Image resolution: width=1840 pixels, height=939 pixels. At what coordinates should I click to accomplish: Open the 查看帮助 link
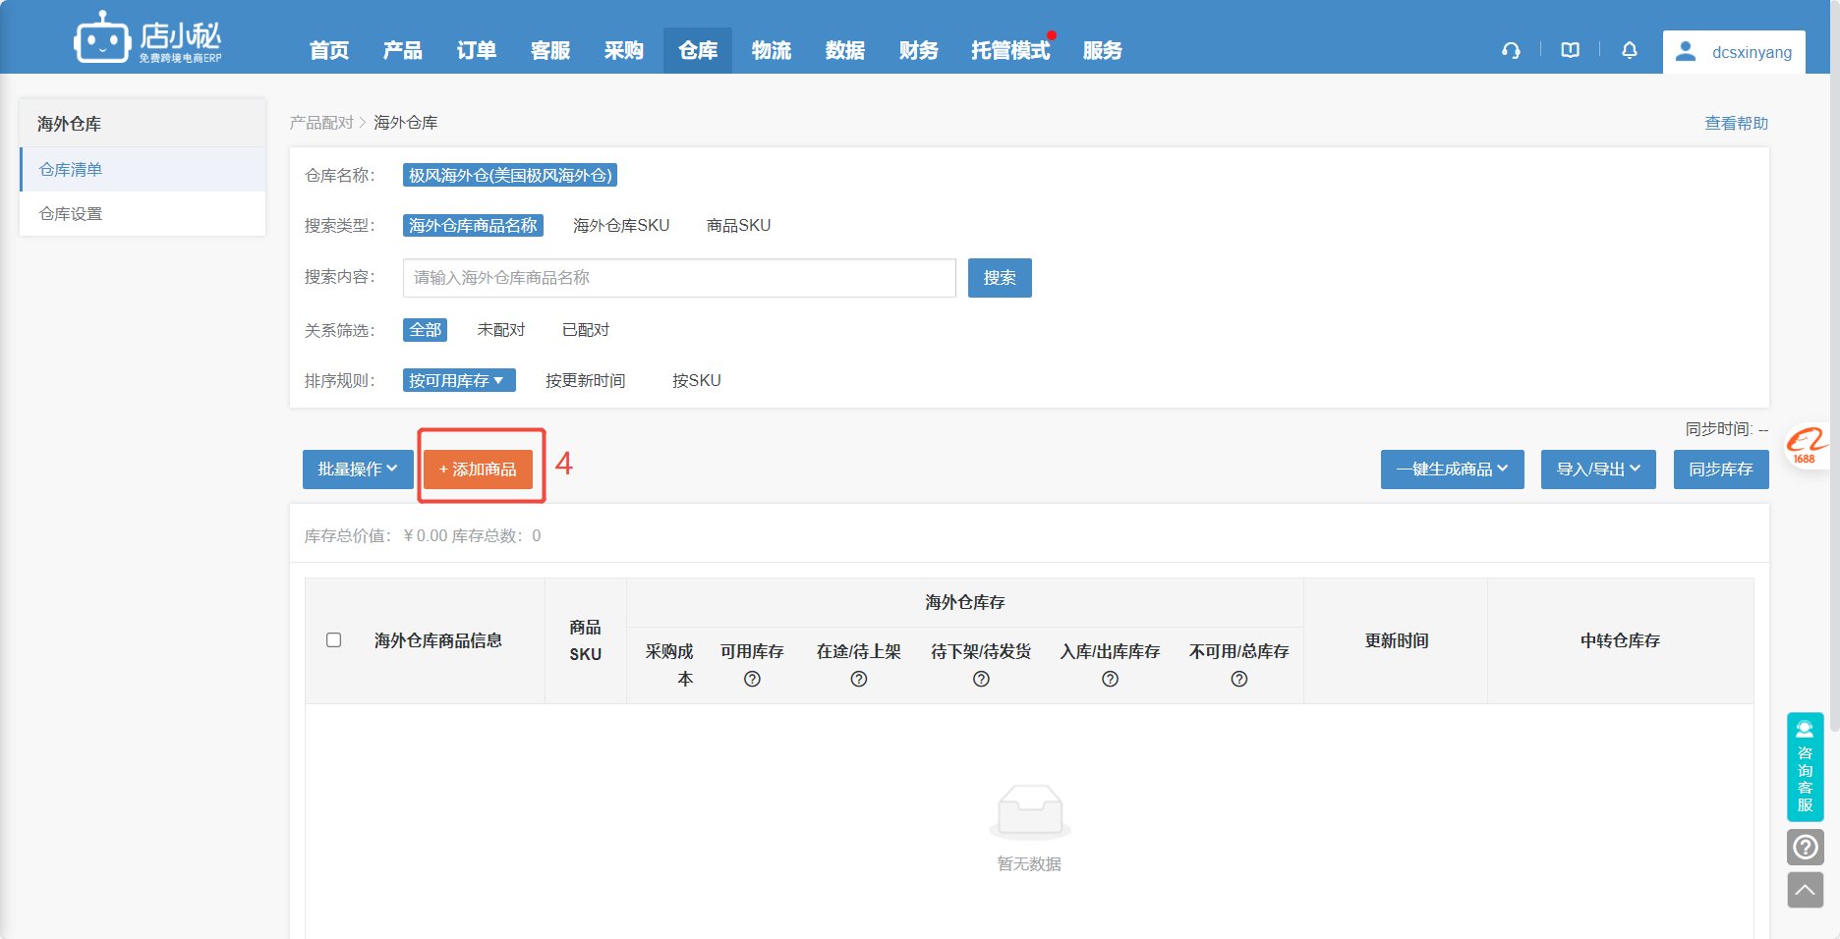(1736, 124)
